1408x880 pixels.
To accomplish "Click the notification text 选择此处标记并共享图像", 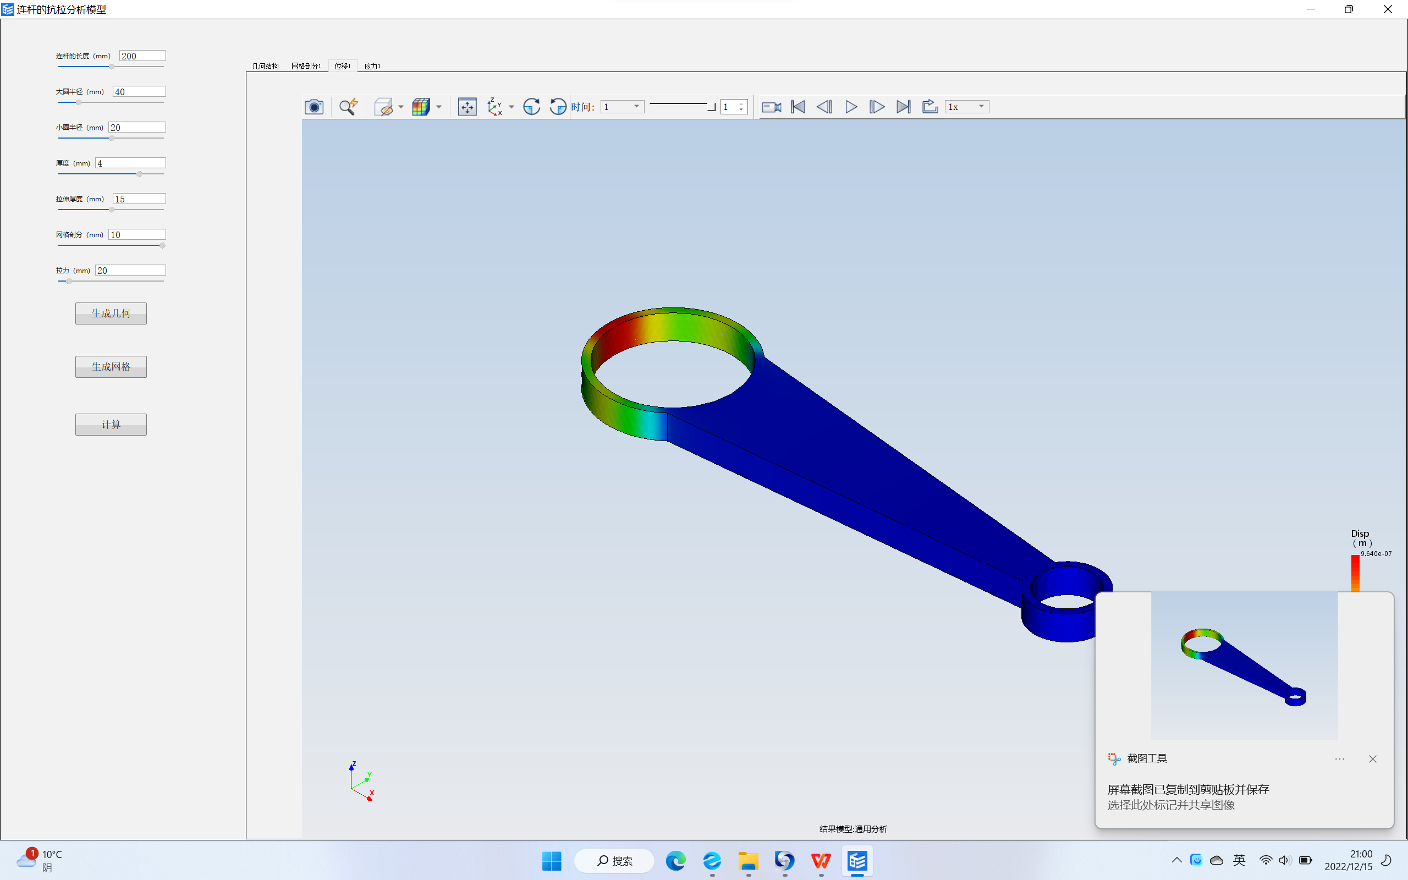I will 1170,805.
